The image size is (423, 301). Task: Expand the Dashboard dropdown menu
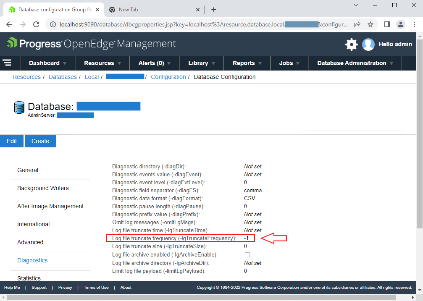point(47,63)
